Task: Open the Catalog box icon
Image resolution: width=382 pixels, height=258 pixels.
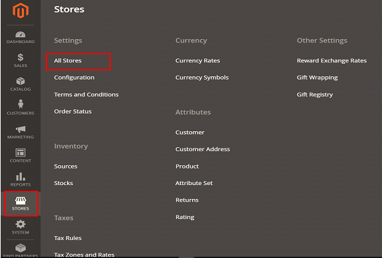Action: point(21,81)
